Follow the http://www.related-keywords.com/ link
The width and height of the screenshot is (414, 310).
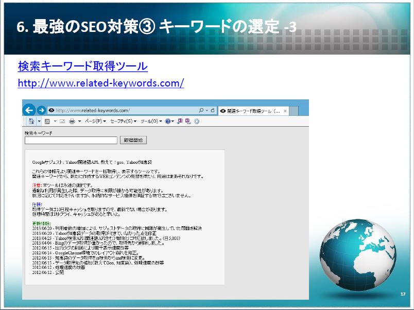click(x=101, y=82)
